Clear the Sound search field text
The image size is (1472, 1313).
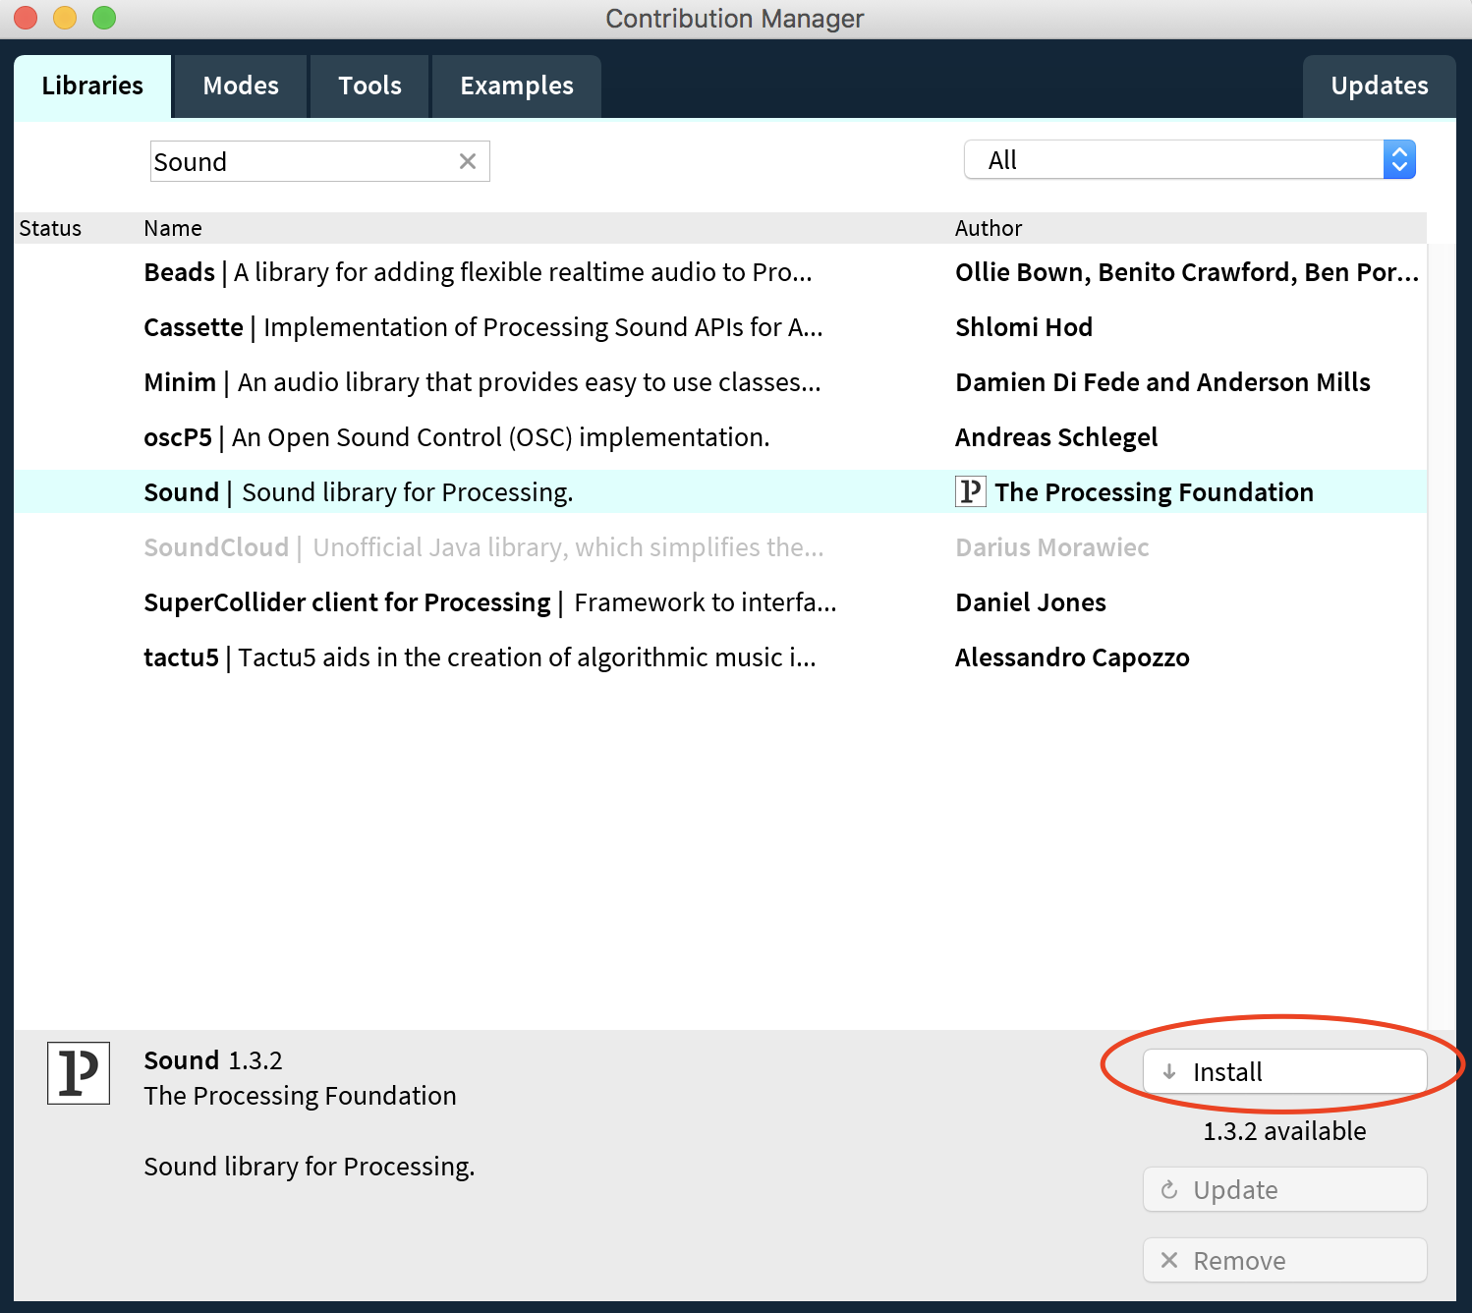click(468, 161)
